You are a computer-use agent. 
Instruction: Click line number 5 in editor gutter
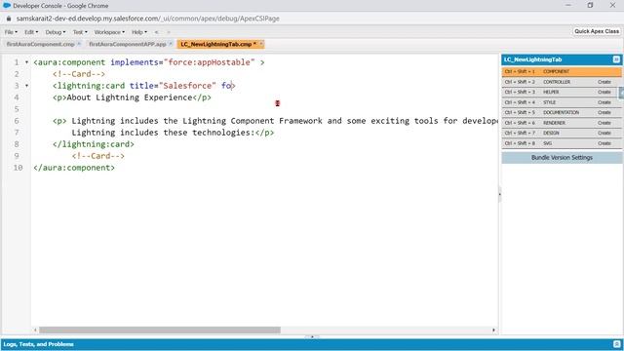click(x=17, y=109)
